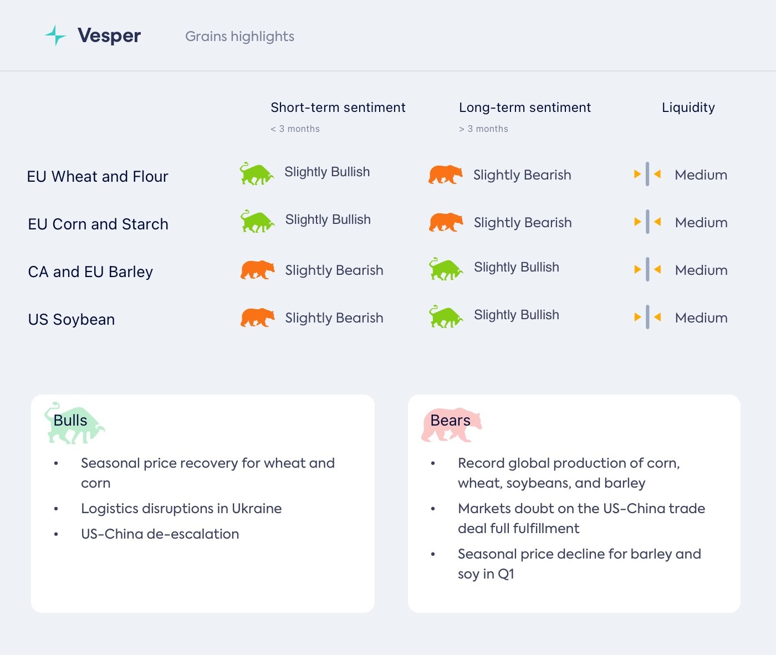Click "Logistics disruptions in Ukraine" bullet text
The height and width of the screenshot is (655, 776).
coord(181,509)
